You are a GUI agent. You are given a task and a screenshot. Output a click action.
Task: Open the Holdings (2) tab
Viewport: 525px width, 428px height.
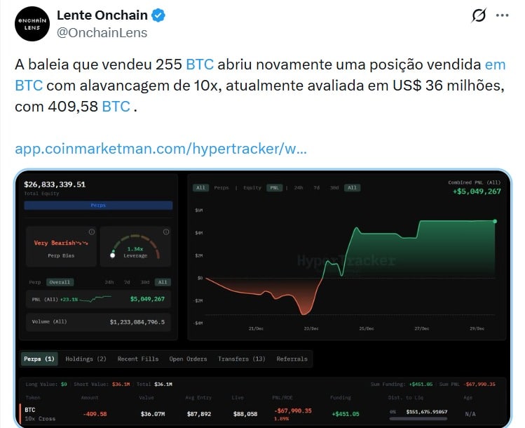pyautogui.click(x=86, y=359)
